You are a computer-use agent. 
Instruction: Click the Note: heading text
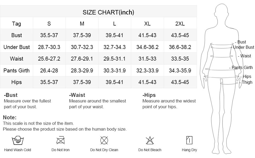point(10,117)
